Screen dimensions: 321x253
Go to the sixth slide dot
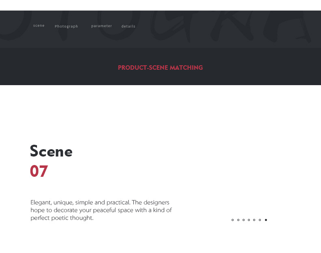click(x=260, y=220)
